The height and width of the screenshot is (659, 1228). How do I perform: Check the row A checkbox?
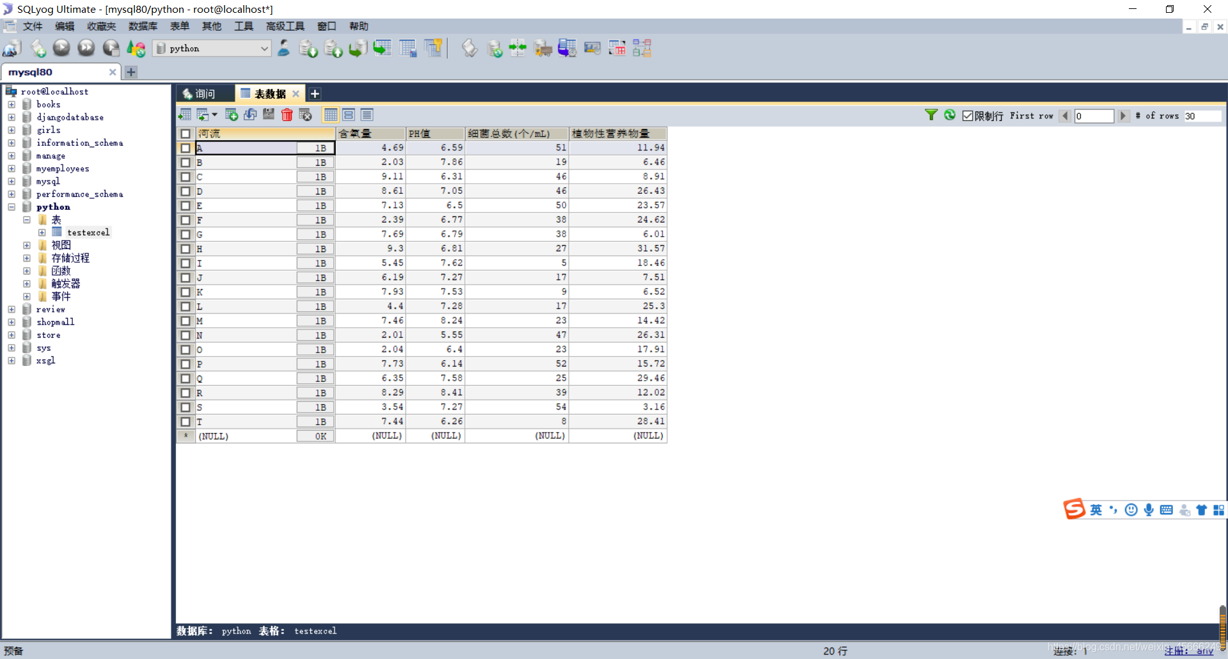coord(185,148)
